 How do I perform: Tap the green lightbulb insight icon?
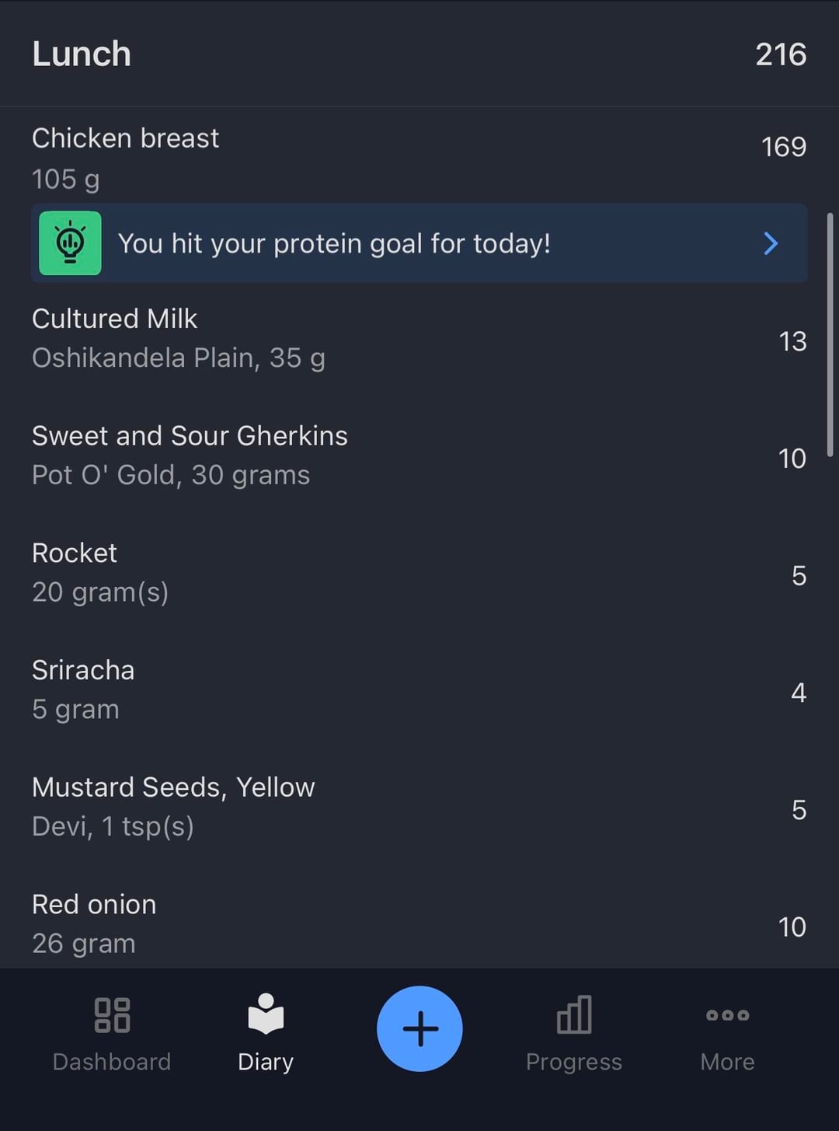click(x=70, y=243)
